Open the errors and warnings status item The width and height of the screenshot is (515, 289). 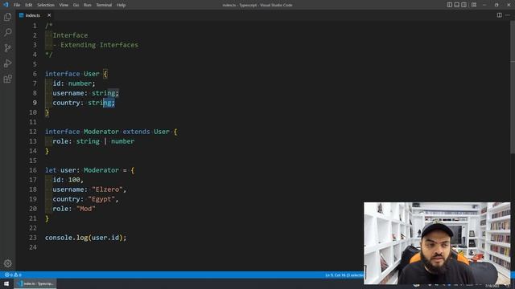[x=13, y=275]
